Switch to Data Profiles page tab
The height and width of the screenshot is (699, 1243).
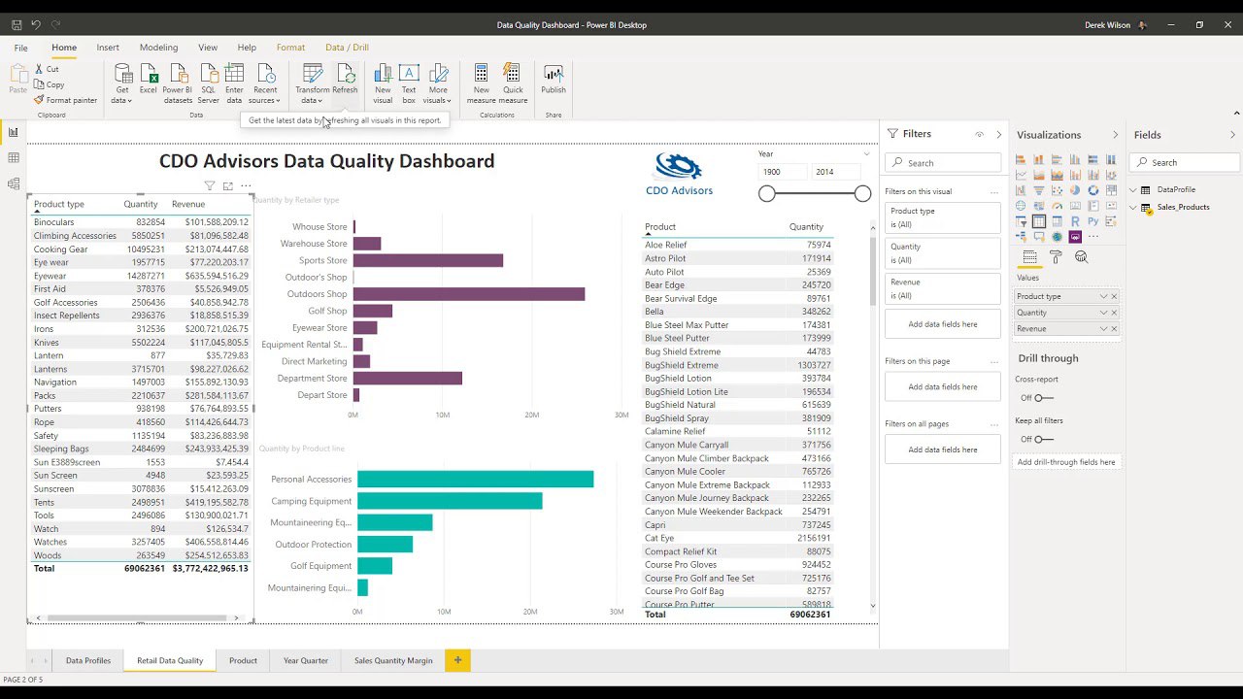[x=88, y=660]
